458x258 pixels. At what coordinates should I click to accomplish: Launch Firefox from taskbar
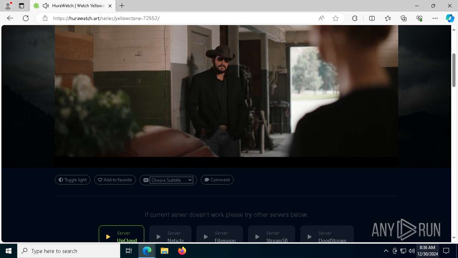tap(182, 251)
